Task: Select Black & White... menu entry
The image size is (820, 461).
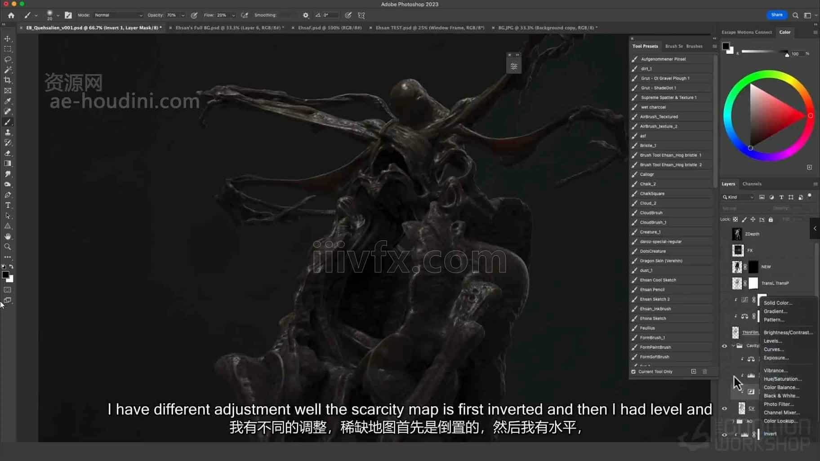Action: [x=781, y=396]
